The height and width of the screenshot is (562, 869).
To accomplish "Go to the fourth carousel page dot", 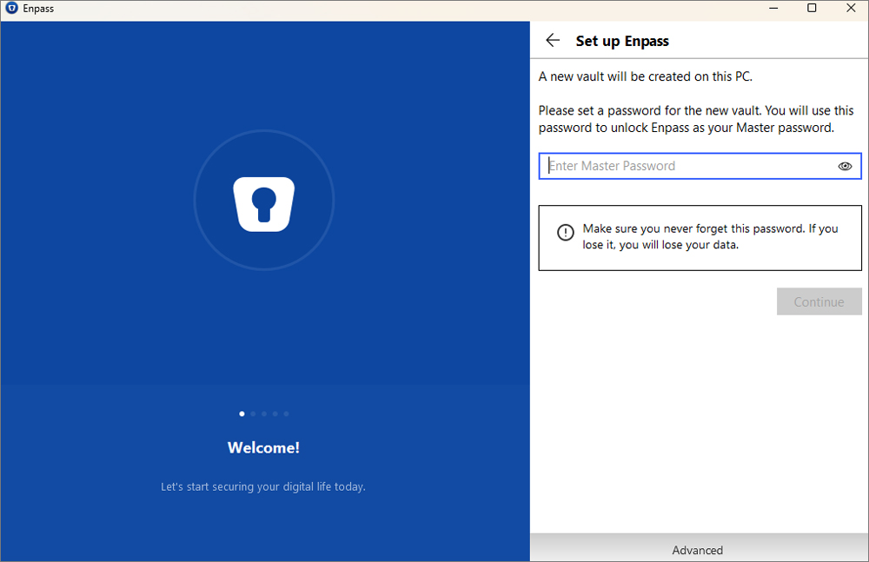I will pos(275,413).
